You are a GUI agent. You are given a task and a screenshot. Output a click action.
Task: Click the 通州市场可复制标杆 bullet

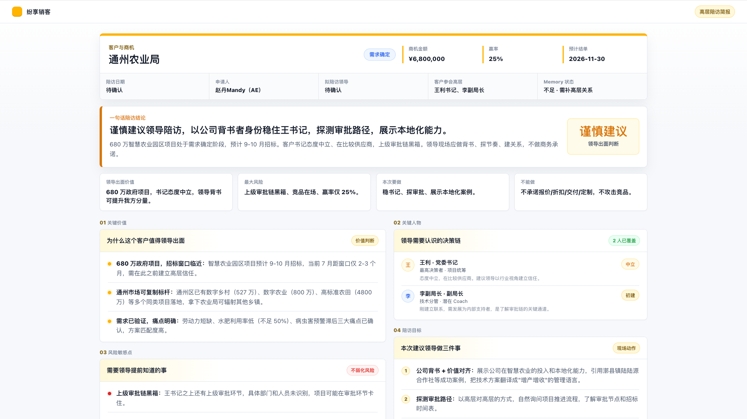(x=243, y=297)
